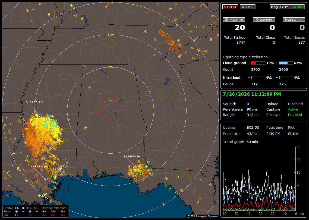Click the old -CG yellow symbol in legend

click(16, 215)
